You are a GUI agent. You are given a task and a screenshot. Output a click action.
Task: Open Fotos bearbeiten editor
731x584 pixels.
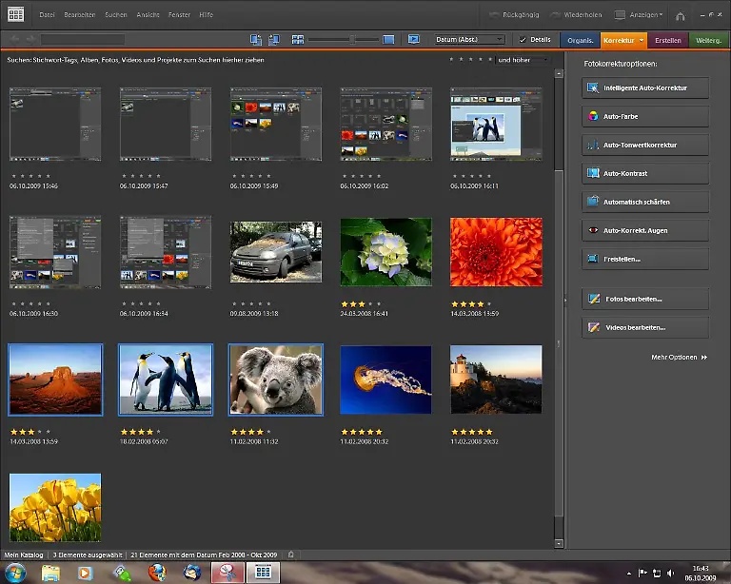pos(645,299)
